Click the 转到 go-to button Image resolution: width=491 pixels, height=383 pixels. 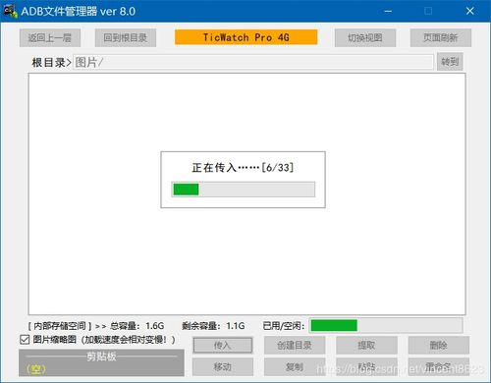450,62
